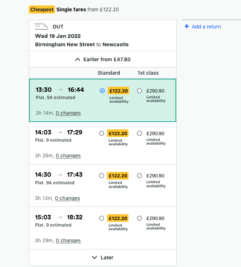Viewport: 241px width, 267px height.
Task: Select 1st class fare for the 13:30 train
Action: (x=139, y=91)
